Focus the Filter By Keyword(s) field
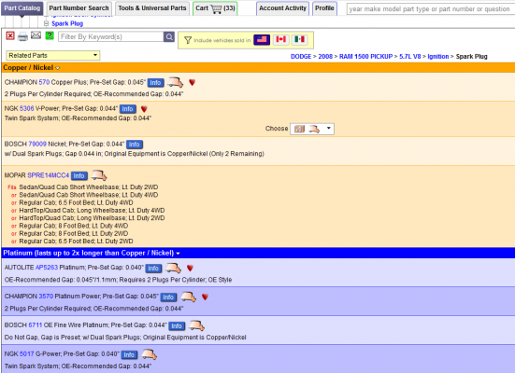Screen dimensions: 515x373 111,36
